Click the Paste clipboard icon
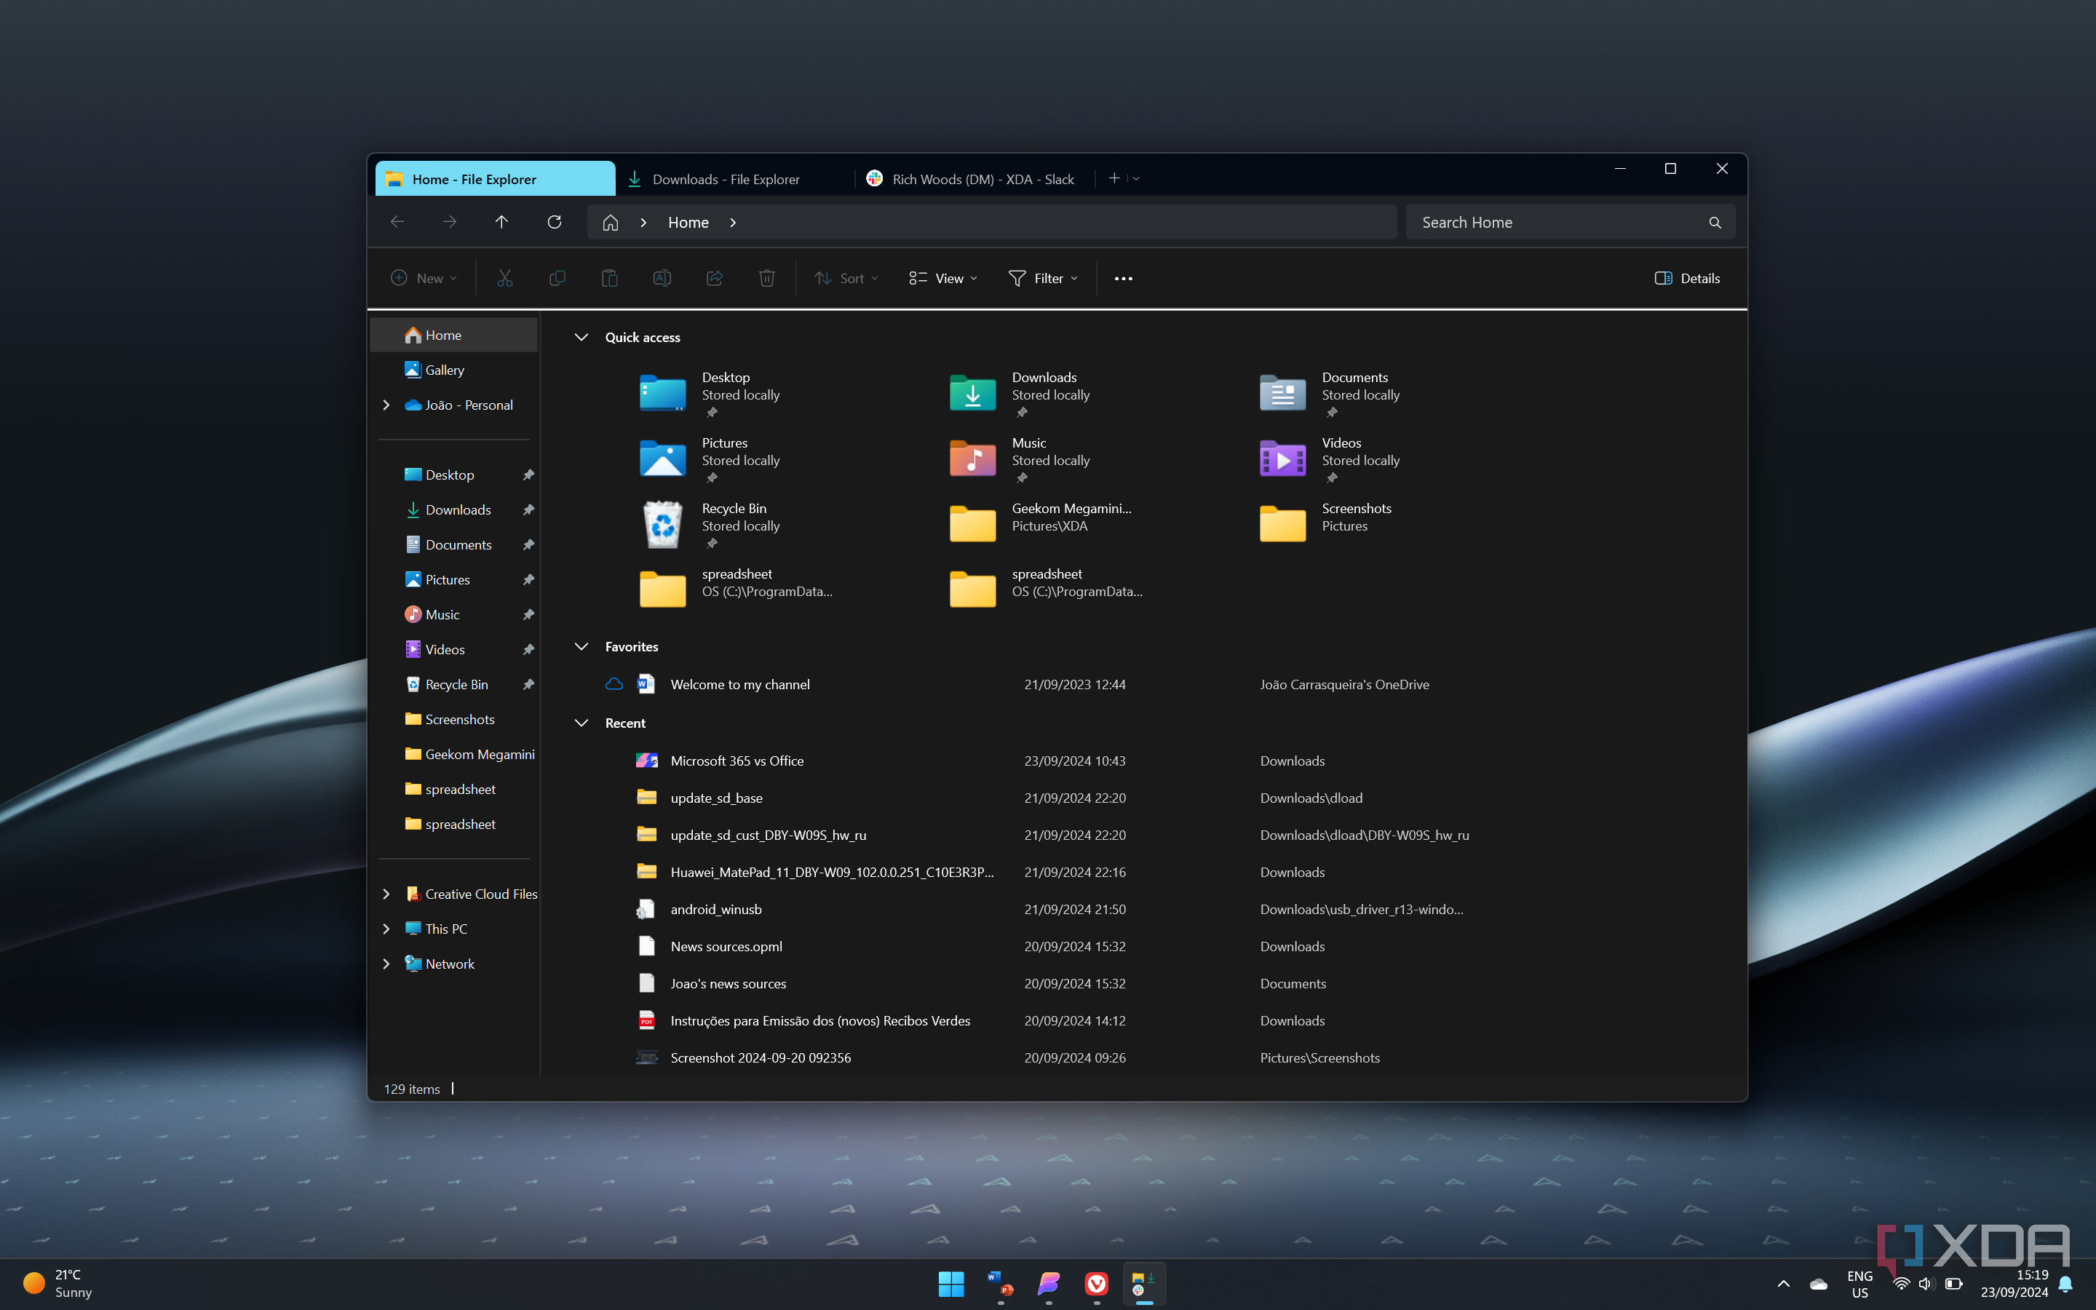2096x1310 pixels. pos(610,278)
